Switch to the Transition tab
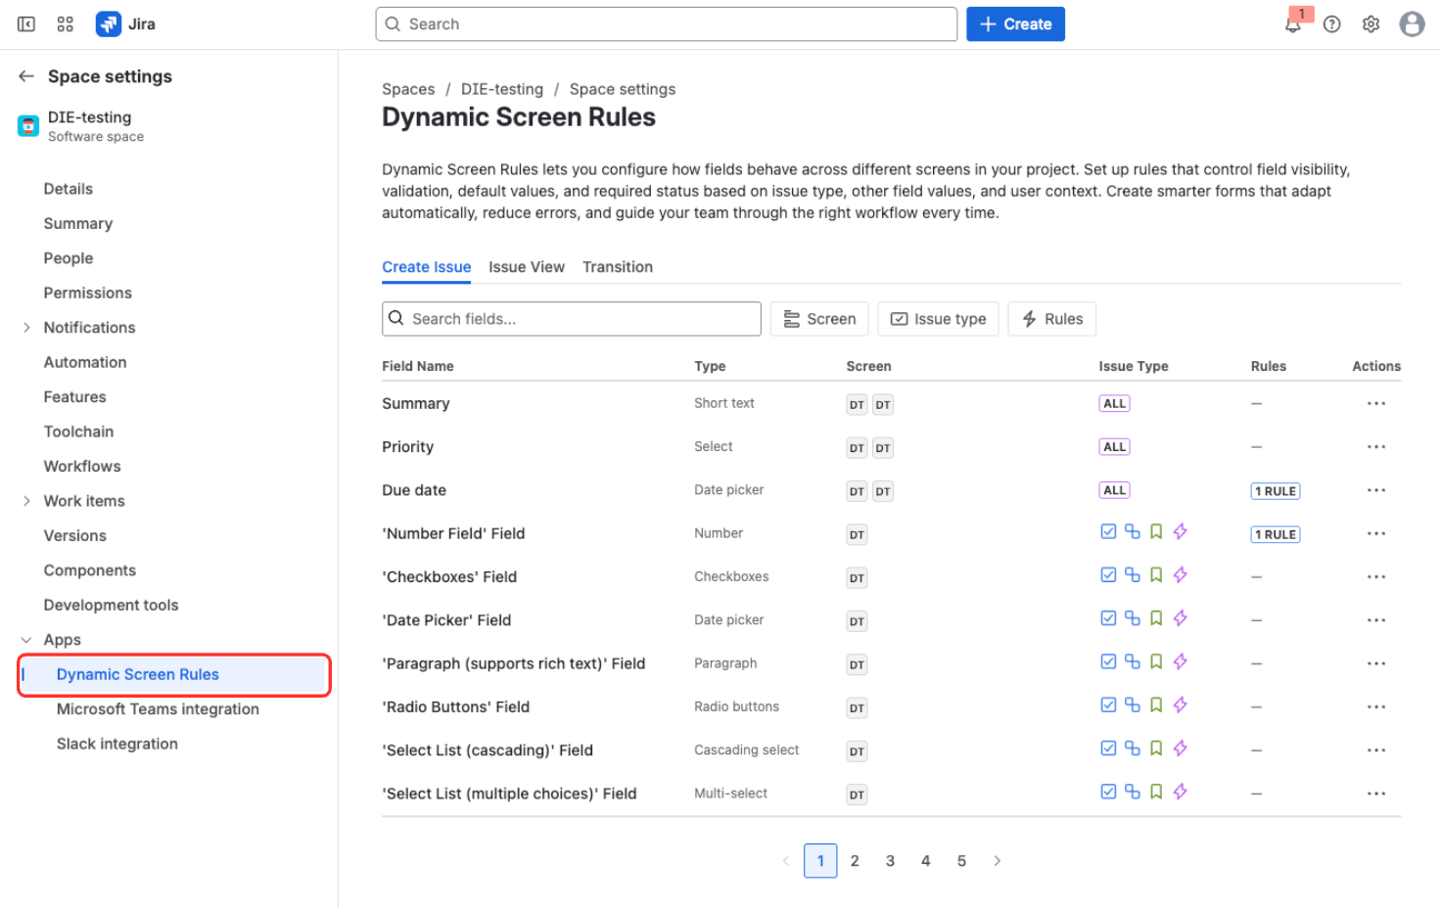1440x908 pixels. click(x=618, y=266)
